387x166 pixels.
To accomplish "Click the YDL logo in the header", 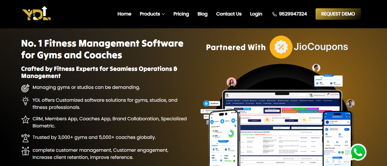I will 36,13.
